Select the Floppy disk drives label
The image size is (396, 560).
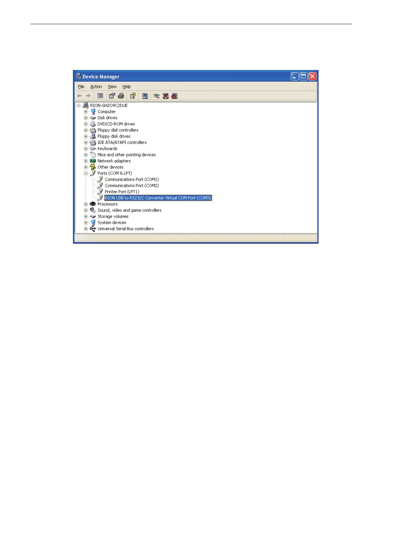(114, 136)
